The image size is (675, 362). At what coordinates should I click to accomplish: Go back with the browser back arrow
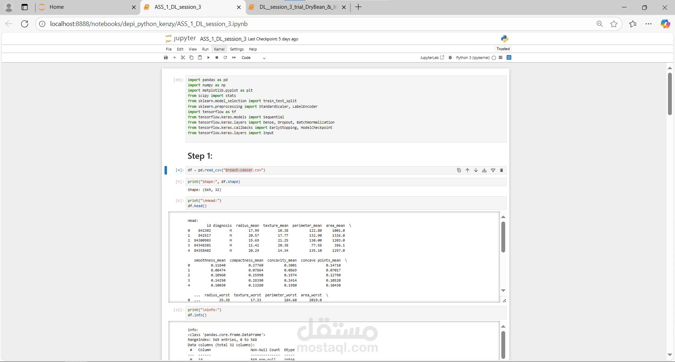[9, 24]
